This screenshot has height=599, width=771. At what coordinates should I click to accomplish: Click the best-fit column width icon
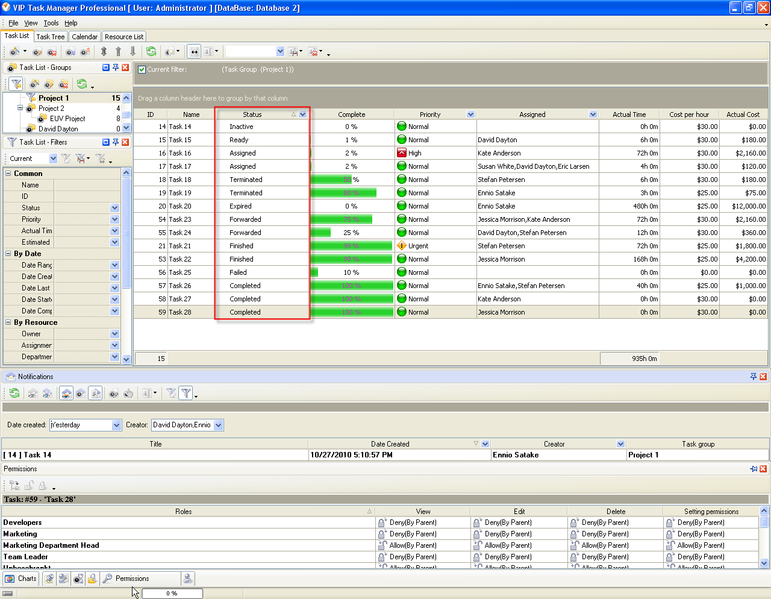(194, 52)
